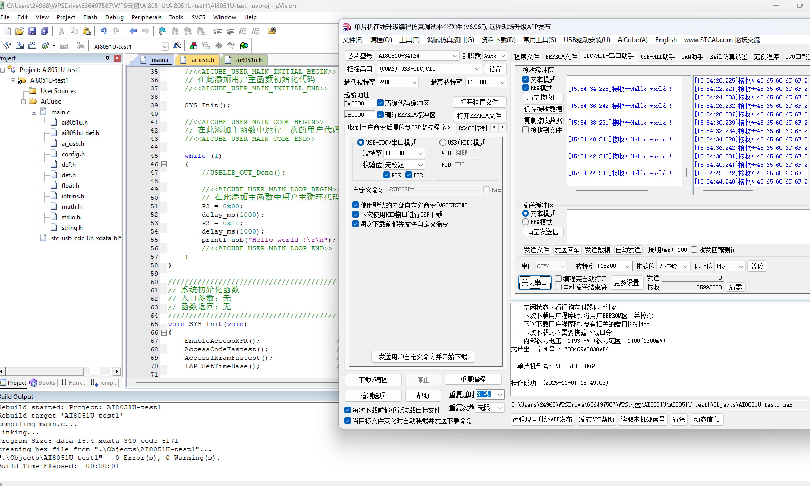Uncheck the RTS checkbox
Viewport: 810px width, 486px height.
[x=387, y=175]
